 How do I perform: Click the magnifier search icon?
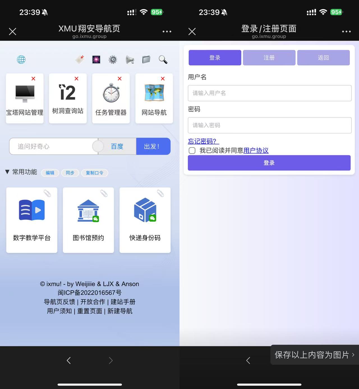pos(163,59)
